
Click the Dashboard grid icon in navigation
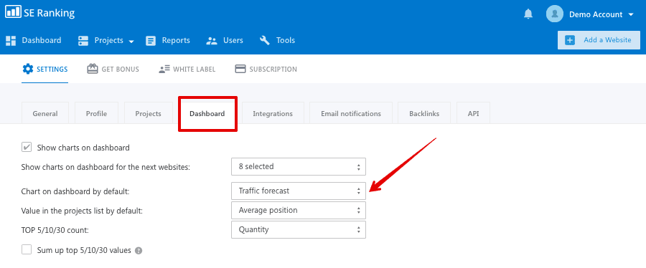(x=11, y=40)
